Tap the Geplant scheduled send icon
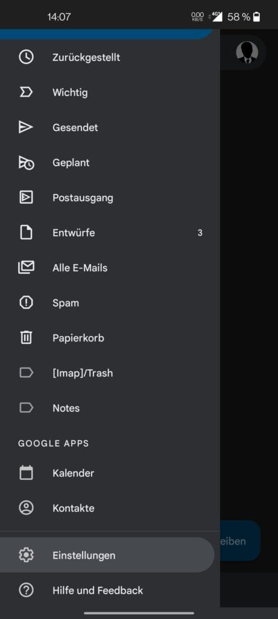278x619 pixels. (26, 162)
